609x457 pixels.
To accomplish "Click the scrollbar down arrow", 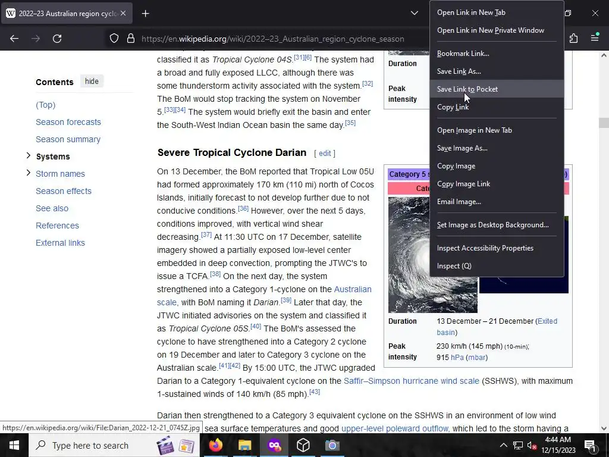I will [604, 428].
